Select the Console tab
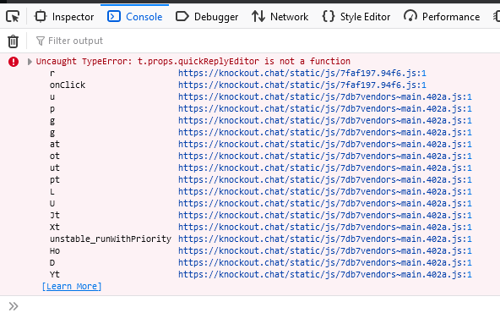The image size is (500, 324). point(135,17)
